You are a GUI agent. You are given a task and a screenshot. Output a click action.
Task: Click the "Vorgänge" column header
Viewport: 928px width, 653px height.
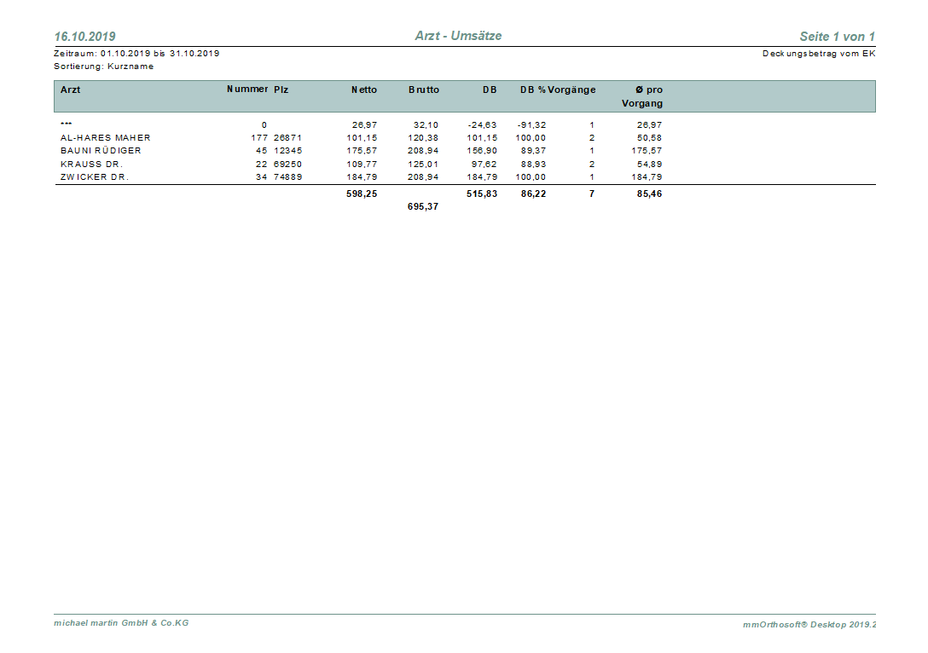[x=572, y=90]
